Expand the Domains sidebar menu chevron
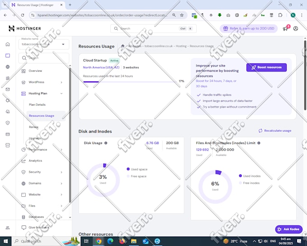The height and width of the screenshot is (246, 307). click(61, 184)
